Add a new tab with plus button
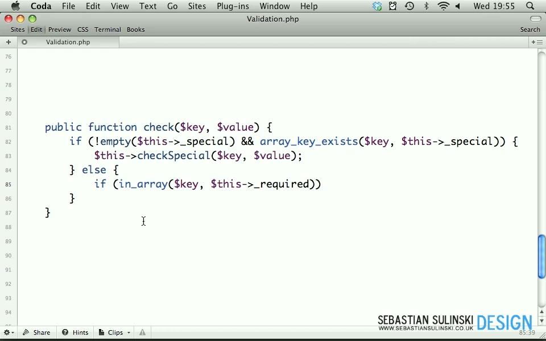This screenshot has height=341, width=546. click(9, 42)
